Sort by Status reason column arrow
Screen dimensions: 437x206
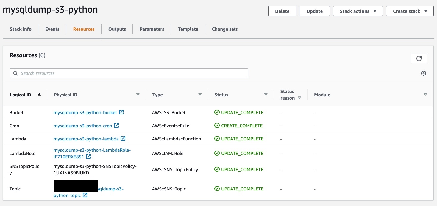pyautogui.click(x=299, y=98)
